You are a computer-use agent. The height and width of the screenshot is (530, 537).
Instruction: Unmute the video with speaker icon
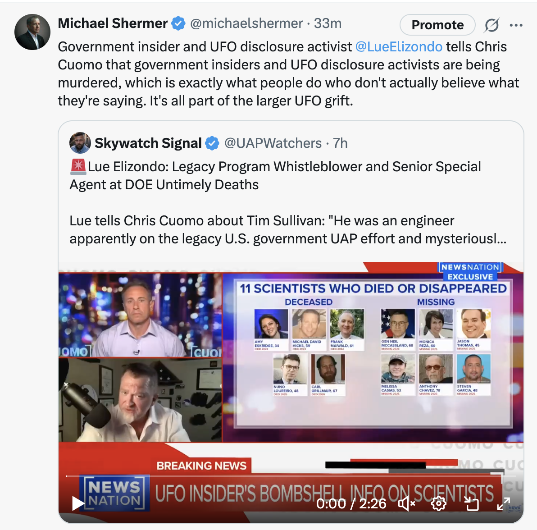[x=406, y=503]
